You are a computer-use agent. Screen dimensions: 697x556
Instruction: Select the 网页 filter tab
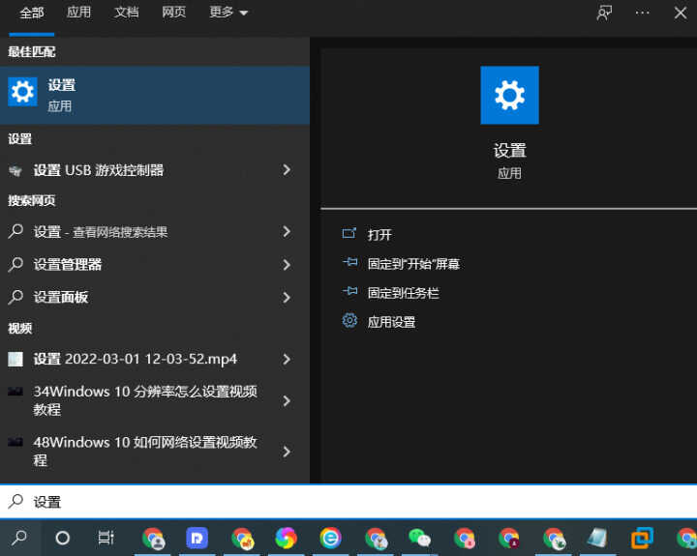click(174, 13)
